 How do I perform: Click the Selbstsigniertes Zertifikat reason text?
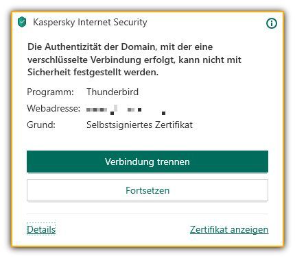tap(139, 125)
